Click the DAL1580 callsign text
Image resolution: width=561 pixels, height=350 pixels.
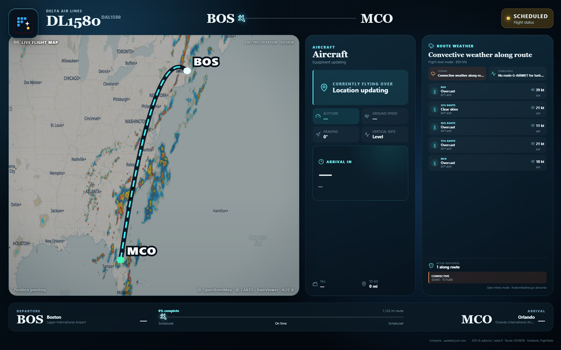111,17
